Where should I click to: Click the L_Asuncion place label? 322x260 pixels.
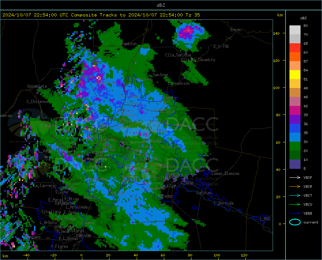(x=179, y=83)
